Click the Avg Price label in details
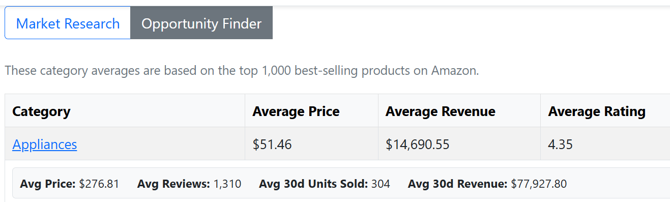 pos(48,184)
